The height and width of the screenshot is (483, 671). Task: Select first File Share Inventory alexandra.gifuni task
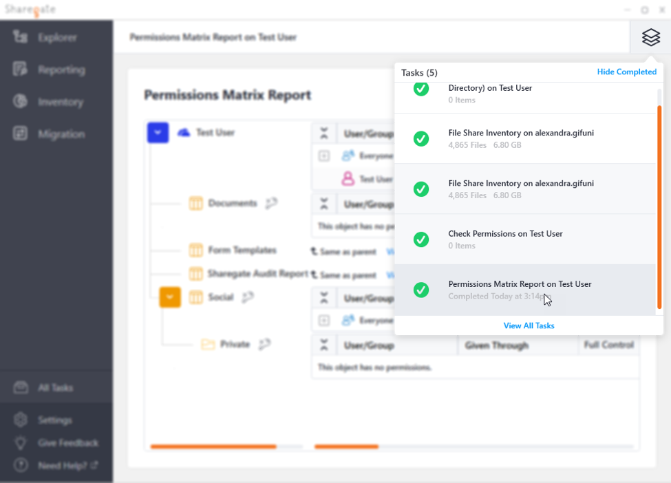(525, 138)
